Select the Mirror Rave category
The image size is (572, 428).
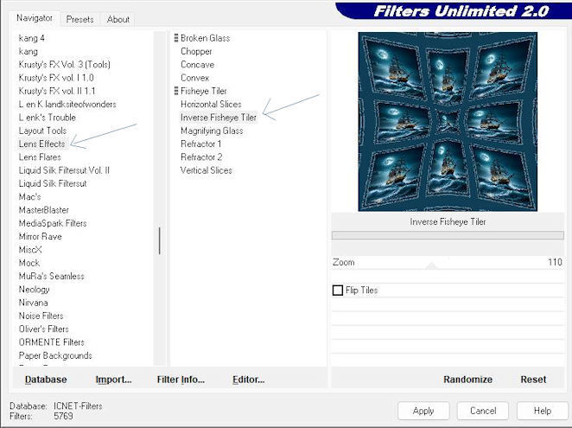pyautogui.click(x=40, y=236)
